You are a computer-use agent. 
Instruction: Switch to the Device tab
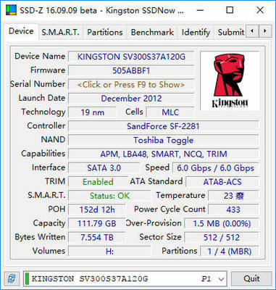click(21, 31)
